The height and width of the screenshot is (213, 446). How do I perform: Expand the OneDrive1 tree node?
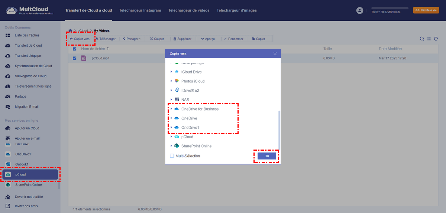[171, 127]
